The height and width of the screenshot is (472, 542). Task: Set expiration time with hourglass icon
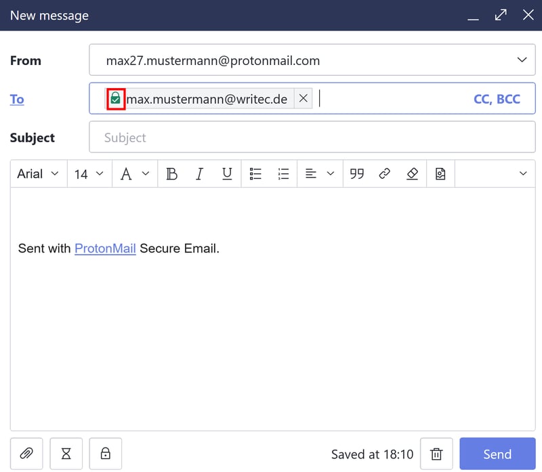click(x=66, y=454)
